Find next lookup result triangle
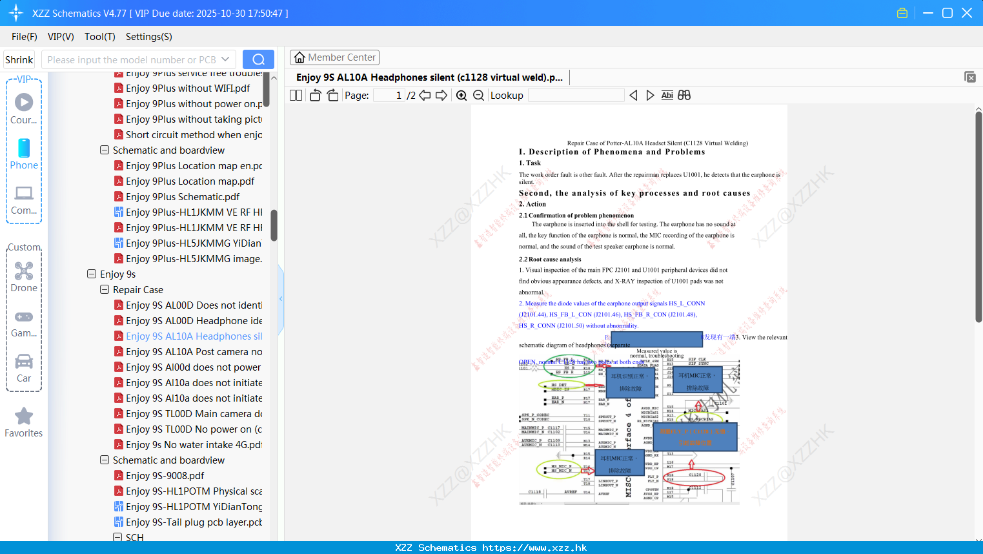The image size is (983, 554). tap(650, 96)
